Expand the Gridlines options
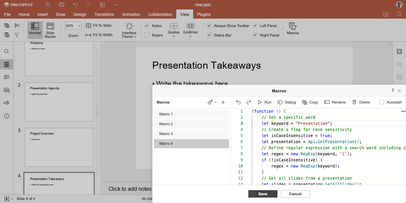Viewport: 406px width, 203px height. click(190, 30)
